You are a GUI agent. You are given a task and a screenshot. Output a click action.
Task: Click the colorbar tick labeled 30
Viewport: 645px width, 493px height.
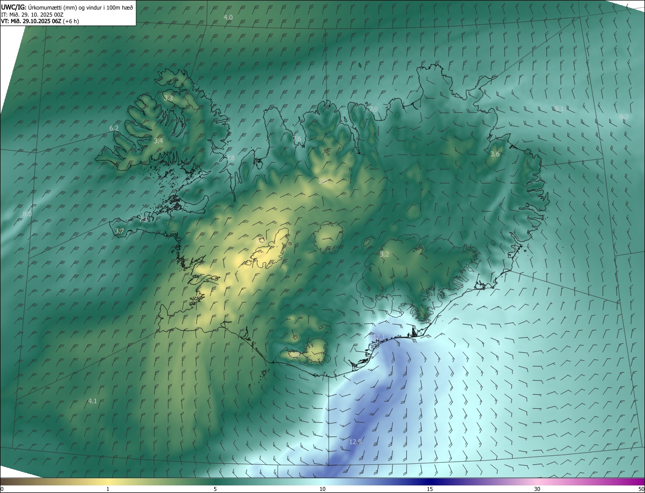click(x=537, y=489)
